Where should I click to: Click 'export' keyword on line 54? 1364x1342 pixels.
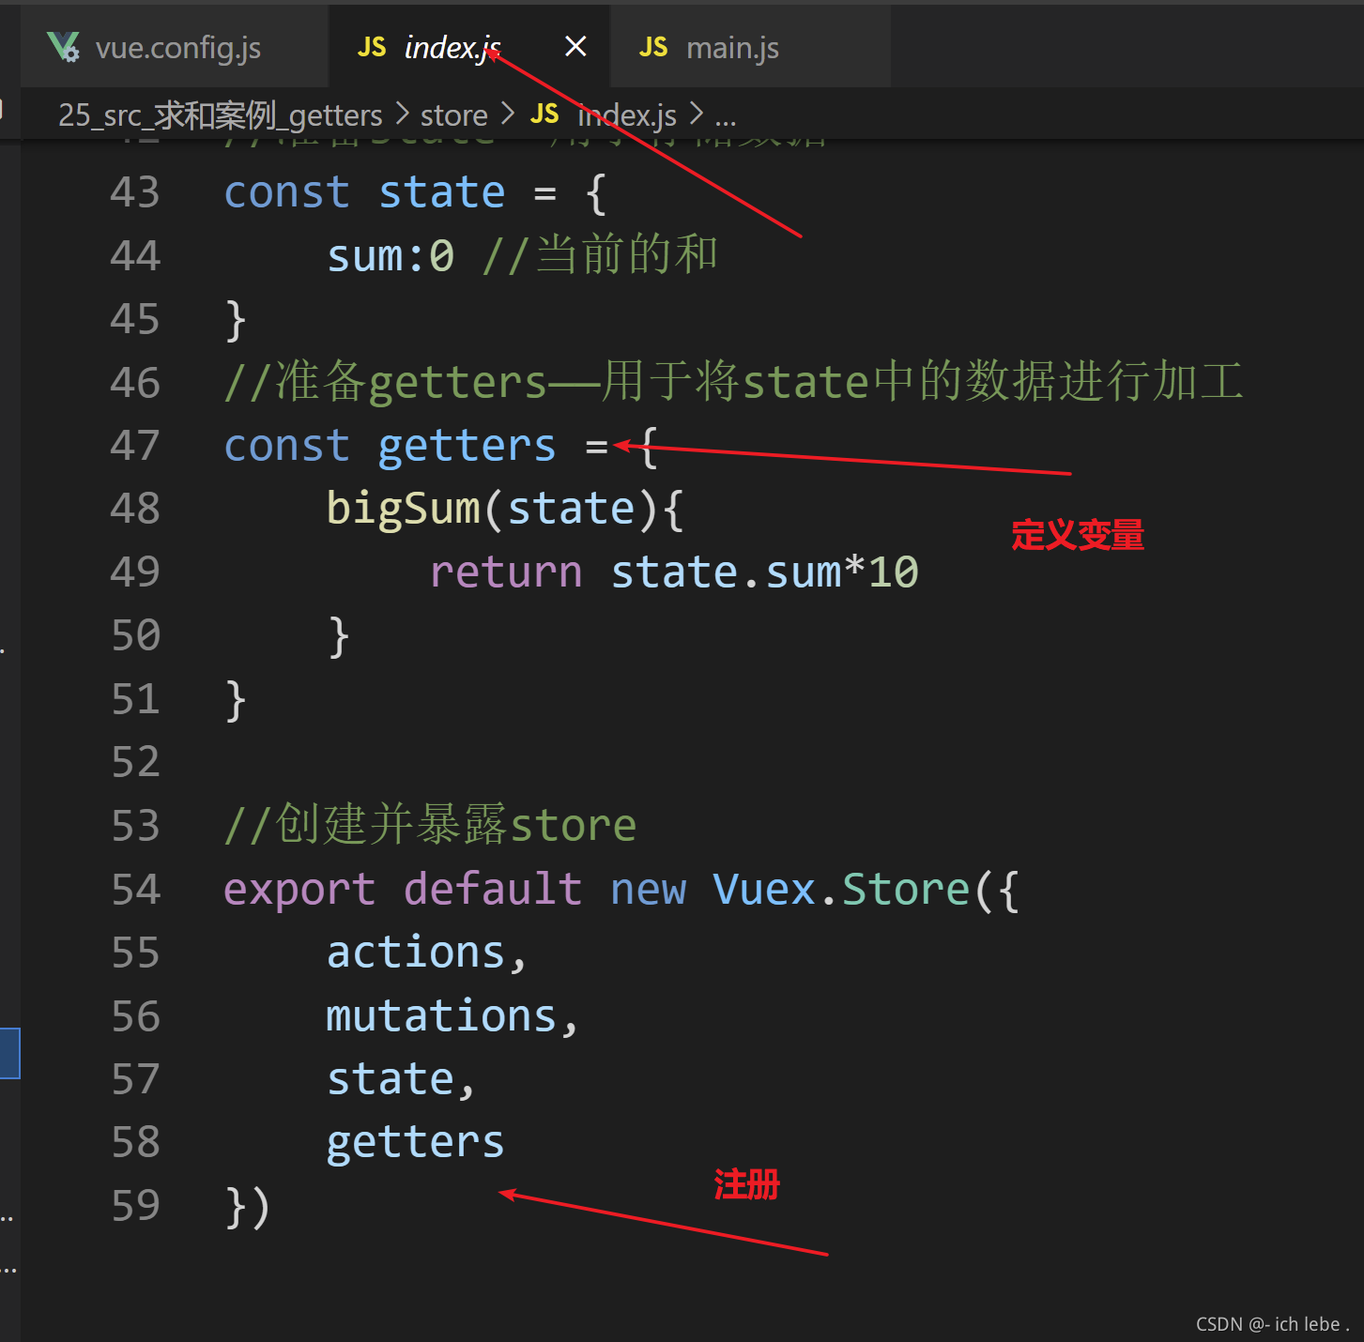[x=299, y=891]
